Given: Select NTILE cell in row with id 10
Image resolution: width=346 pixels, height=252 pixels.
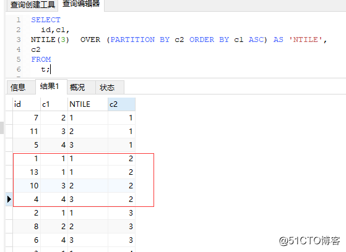Looking at the screenshot, I should pos(88,186).
